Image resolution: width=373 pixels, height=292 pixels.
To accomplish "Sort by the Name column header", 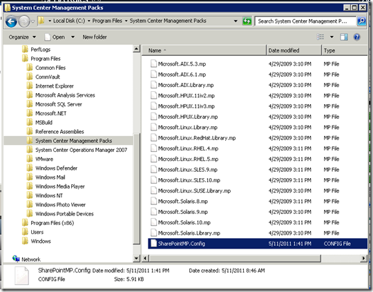I will click(x=204, y=50).
